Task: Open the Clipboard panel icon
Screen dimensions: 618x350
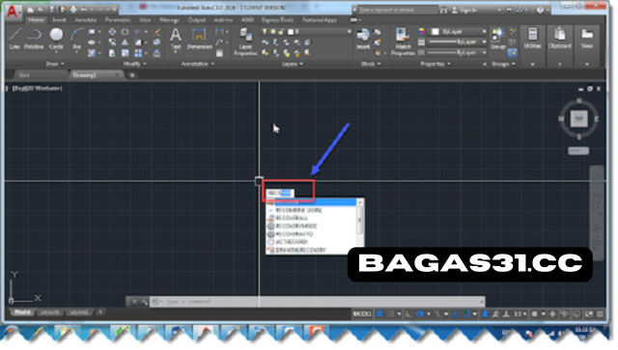Action: tap(560, 39)
